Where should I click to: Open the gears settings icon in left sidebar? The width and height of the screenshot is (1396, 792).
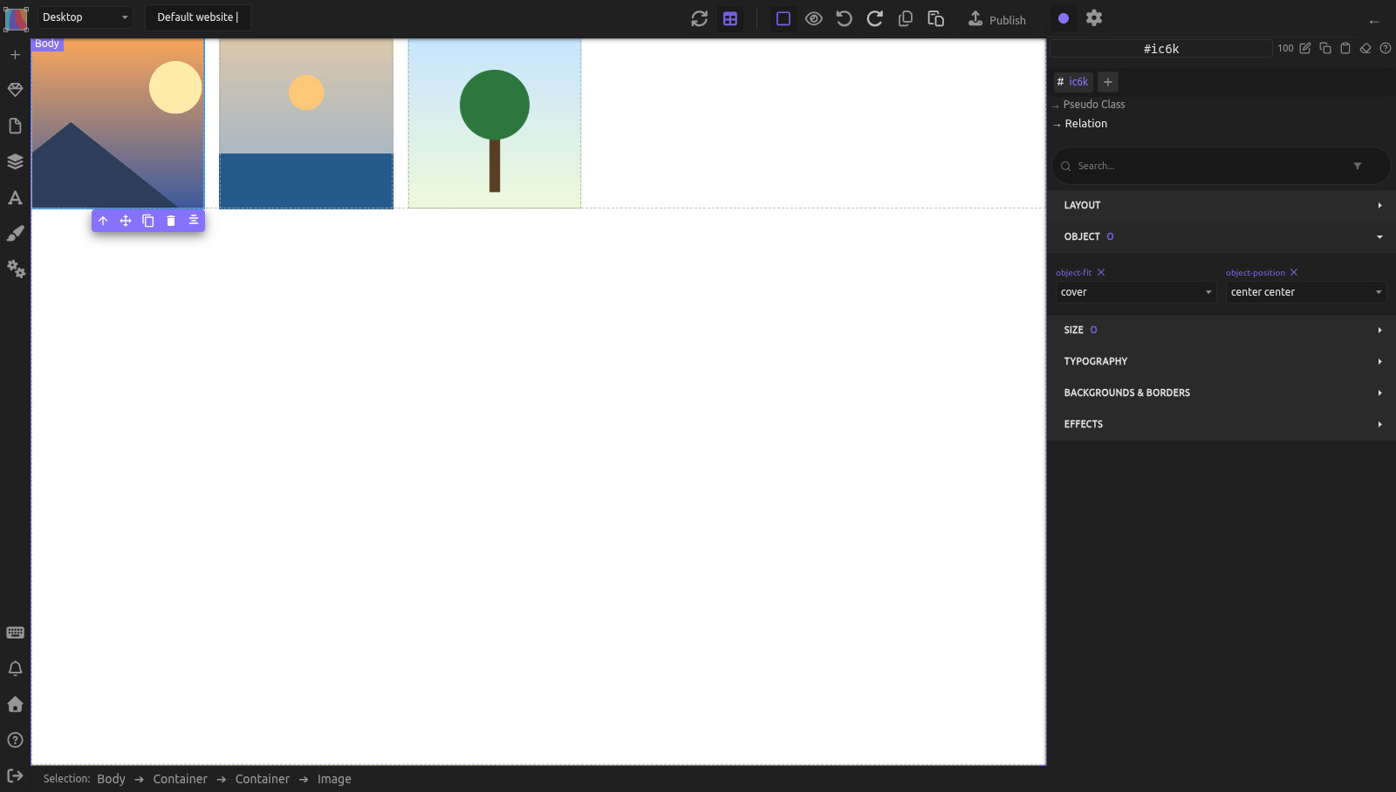[16, 269]
